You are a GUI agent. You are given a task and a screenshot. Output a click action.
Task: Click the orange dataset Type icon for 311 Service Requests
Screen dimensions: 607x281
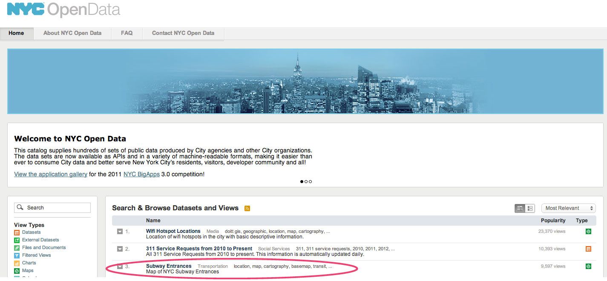point(588,249)
